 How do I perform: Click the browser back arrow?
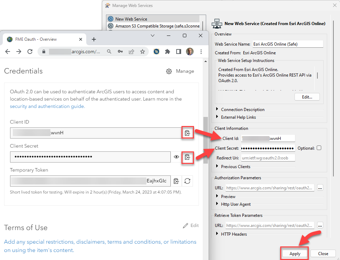(x=7, y=51)
